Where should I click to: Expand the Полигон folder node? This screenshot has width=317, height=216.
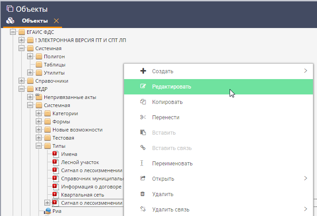point(30,56)
